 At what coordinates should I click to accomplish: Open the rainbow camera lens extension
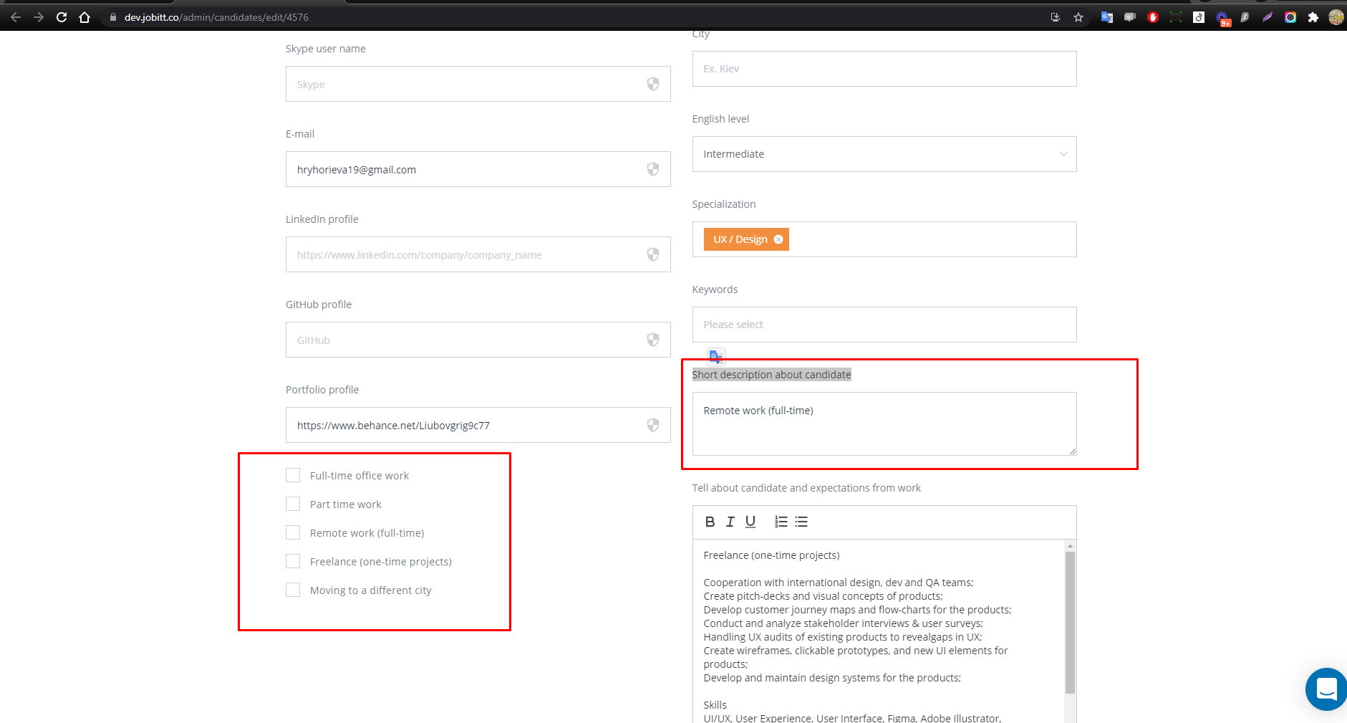point(1290,17)
